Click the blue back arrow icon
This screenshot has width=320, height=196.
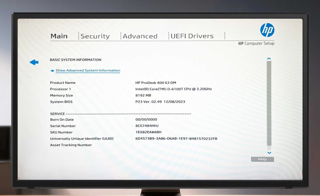click(34, 62)
